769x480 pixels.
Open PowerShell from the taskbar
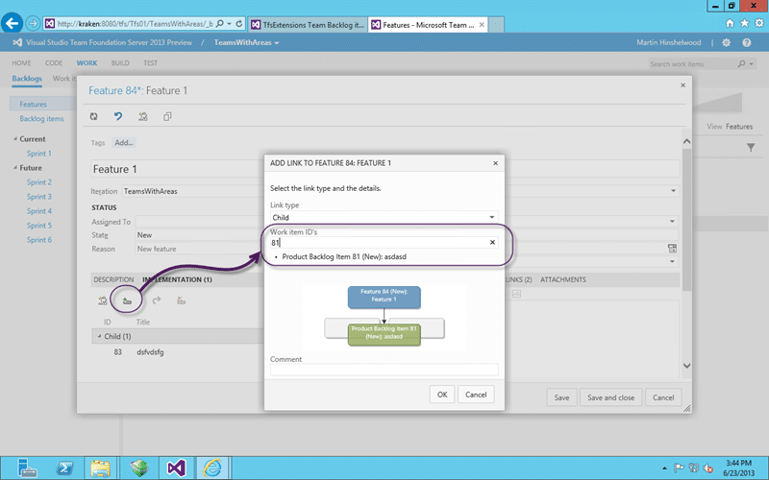(x=65, y=468)
